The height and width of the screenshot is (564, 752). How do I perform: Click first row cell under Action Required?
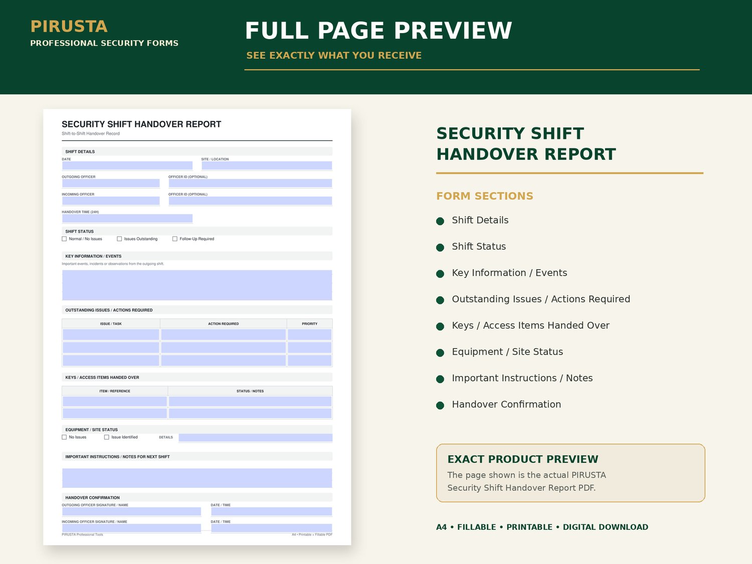point(224,334)
